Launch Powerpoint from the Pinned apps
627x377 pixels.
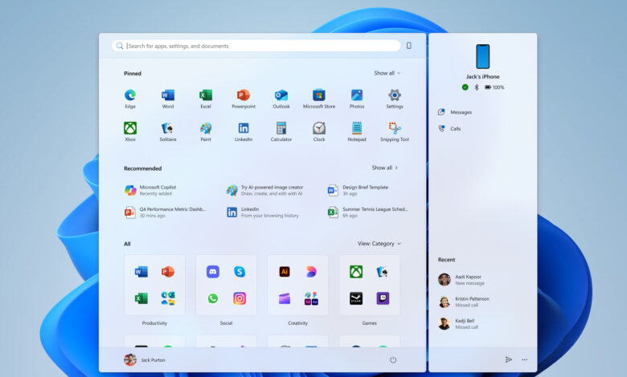244,98
